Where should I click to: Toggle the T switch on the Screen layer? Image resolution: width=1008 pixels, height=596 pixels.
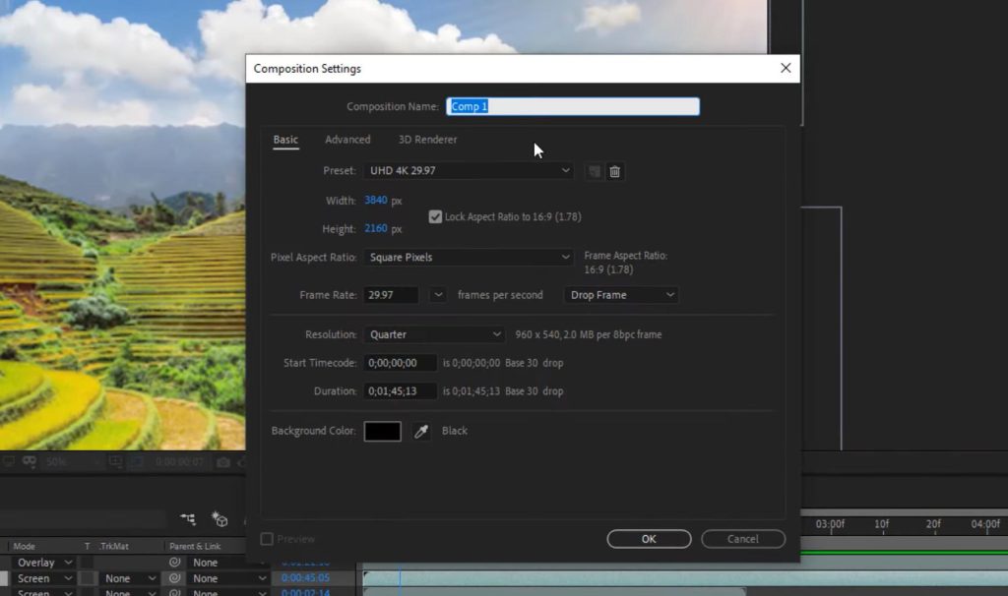(88, 578)
